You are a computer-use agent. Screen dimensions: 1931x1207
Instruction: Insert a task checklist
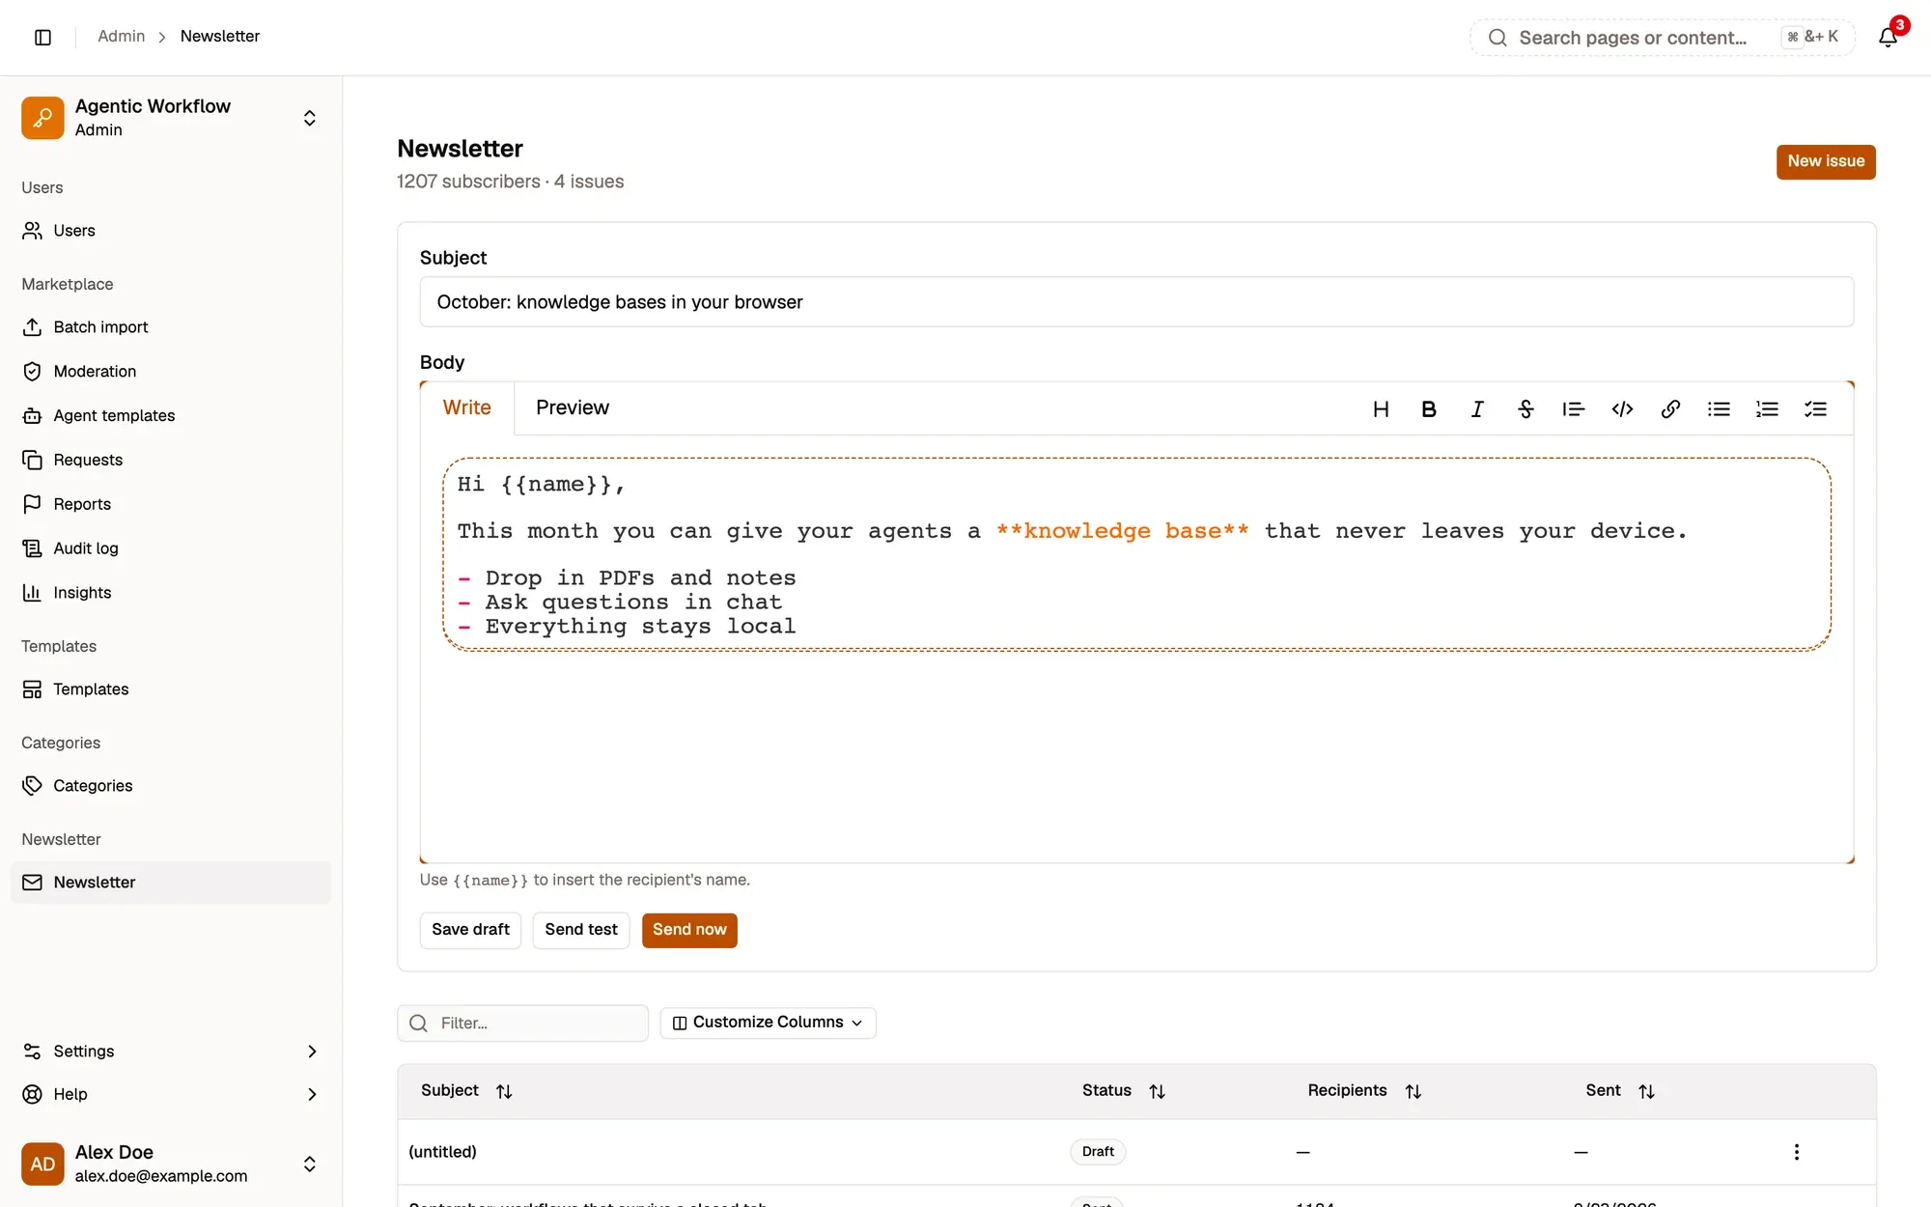tap(1815, 409)
